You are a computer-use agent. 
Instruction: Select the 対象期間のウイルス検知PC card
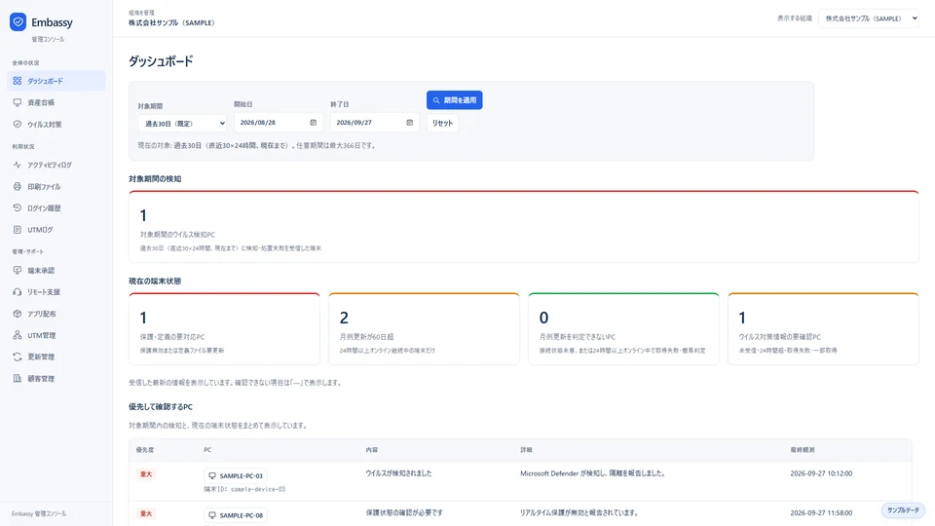tap(524, 227)
